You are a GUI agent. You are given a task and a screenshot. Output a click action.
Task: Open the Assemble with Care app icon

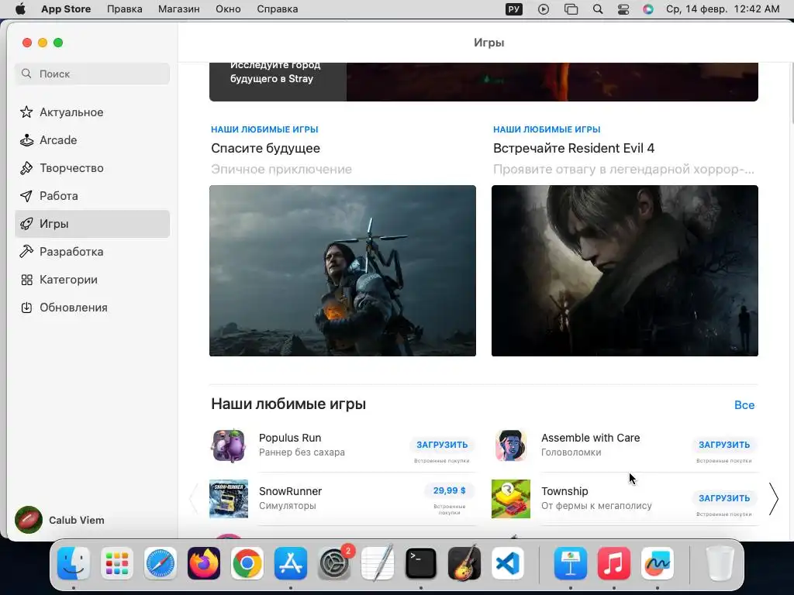click(511, 445)
